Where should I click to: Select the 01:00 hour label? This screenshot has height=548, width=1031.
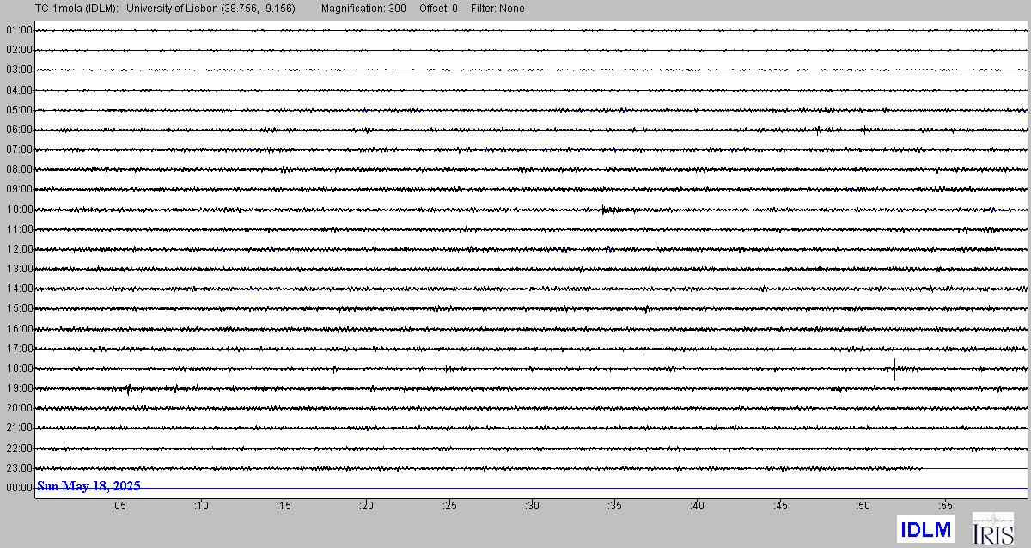(19, 30)
